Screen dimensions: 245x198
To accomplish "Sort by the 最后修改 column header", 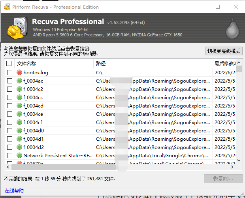I will coord(224,64).
